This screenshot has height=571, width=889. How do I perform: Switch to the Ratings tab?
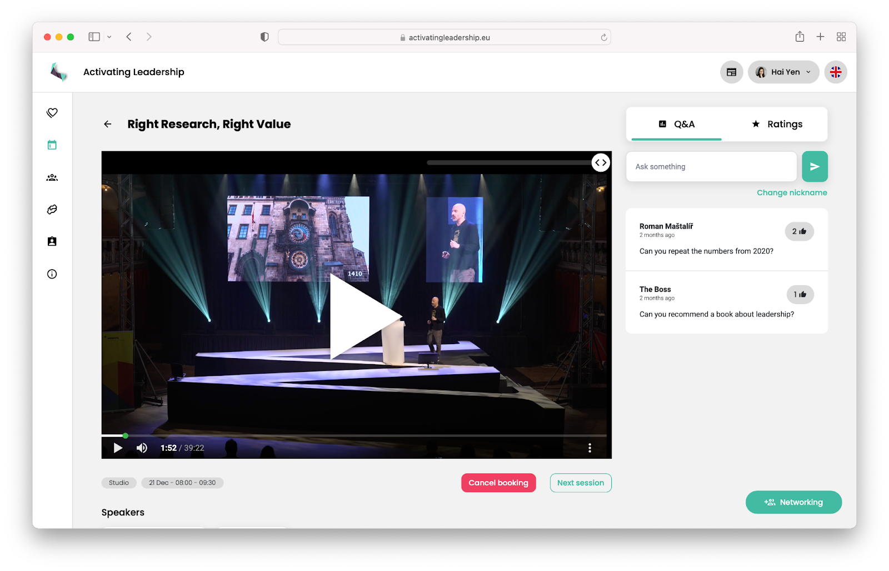pos(777,124)
